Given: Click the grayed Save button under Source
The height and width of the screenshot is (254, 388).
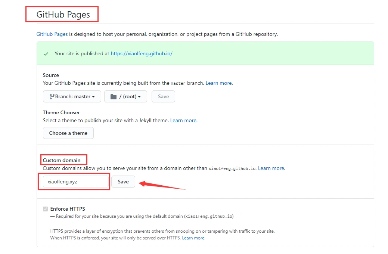Looking at the screenshot, I should (x=163, y=96).
